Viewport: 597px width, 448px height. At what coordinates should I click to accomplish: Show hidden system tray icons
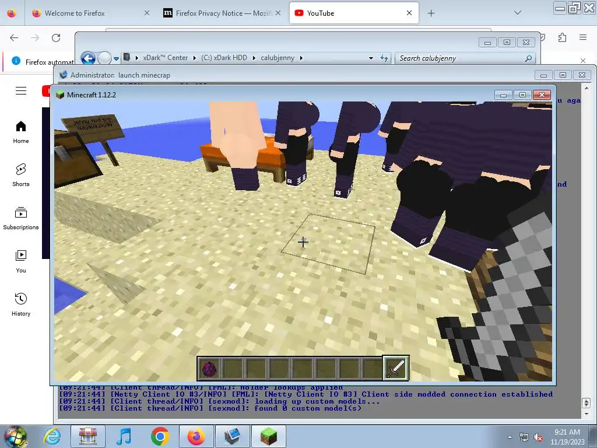coord(510,437)
